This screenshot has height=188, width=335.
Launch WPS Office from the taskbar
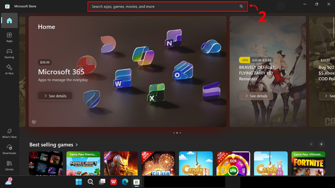pyautogui.click(x=114, y=182)
